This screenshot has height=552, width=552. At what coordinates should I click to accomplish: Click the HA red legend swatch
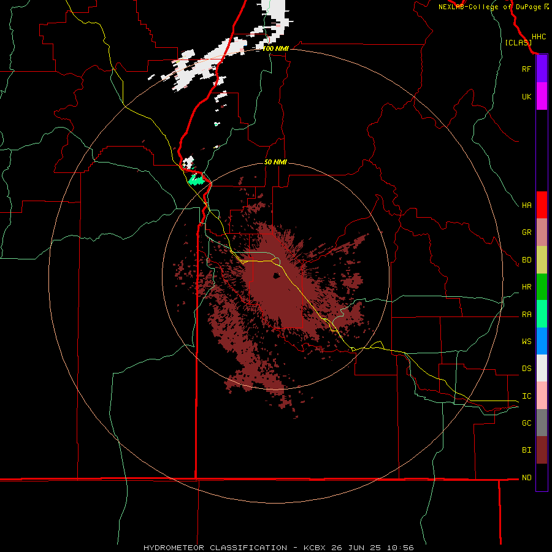pos(542,205)
